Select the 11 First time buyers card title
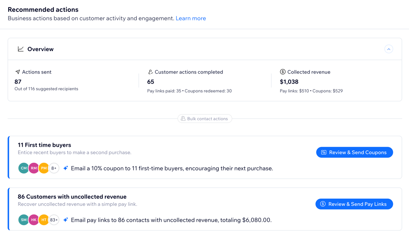 (44, 145)
